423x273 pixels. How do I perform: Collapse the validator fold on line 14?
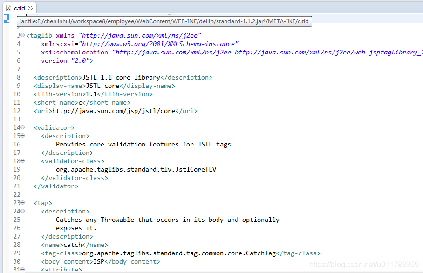(23, 127)
